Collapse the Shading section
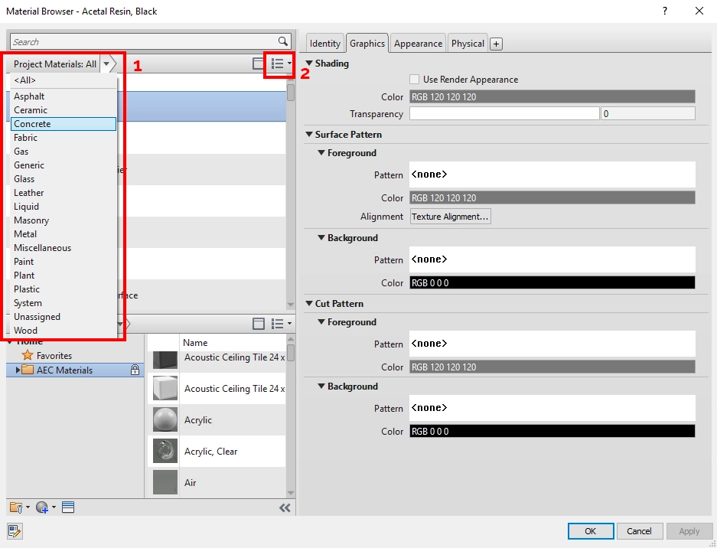 [308, 64]
